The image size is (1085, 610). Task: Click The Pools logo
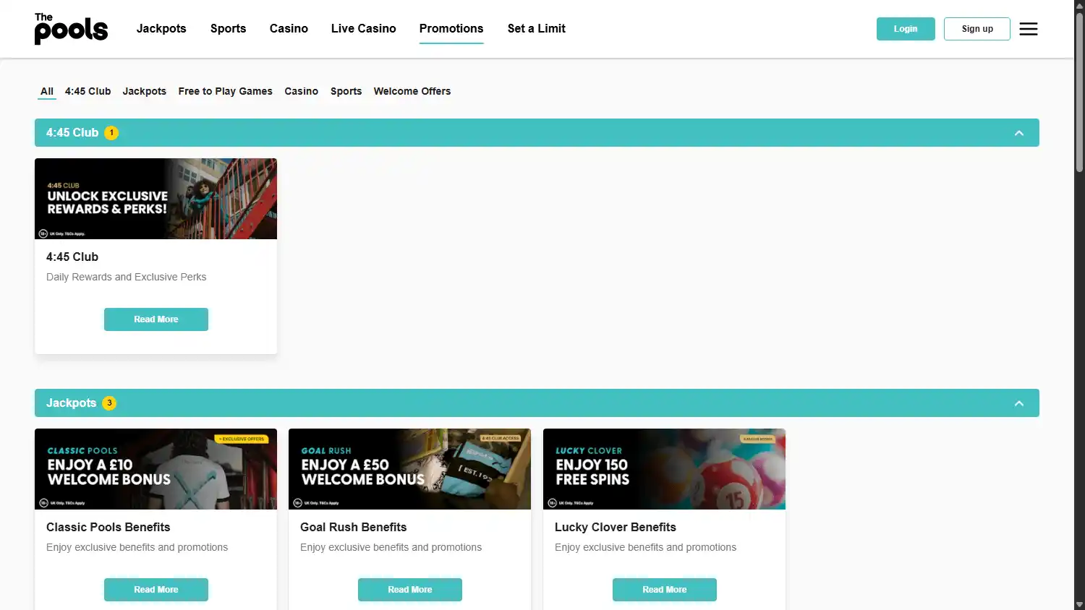(x=71, y=29)
